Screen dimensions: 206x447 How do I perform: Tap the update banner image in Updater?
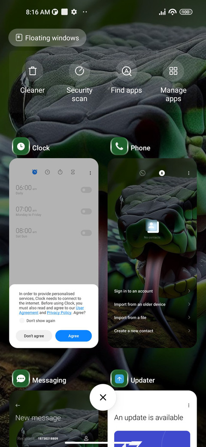click(152, 439)
